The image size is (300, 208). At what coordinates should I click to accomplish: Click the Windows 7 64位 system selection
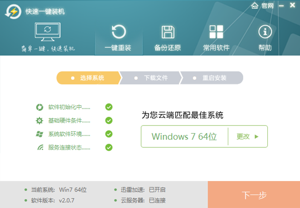coord(184,136)
